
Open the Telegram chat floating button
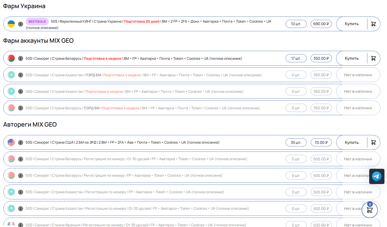(x=377, y=176)
